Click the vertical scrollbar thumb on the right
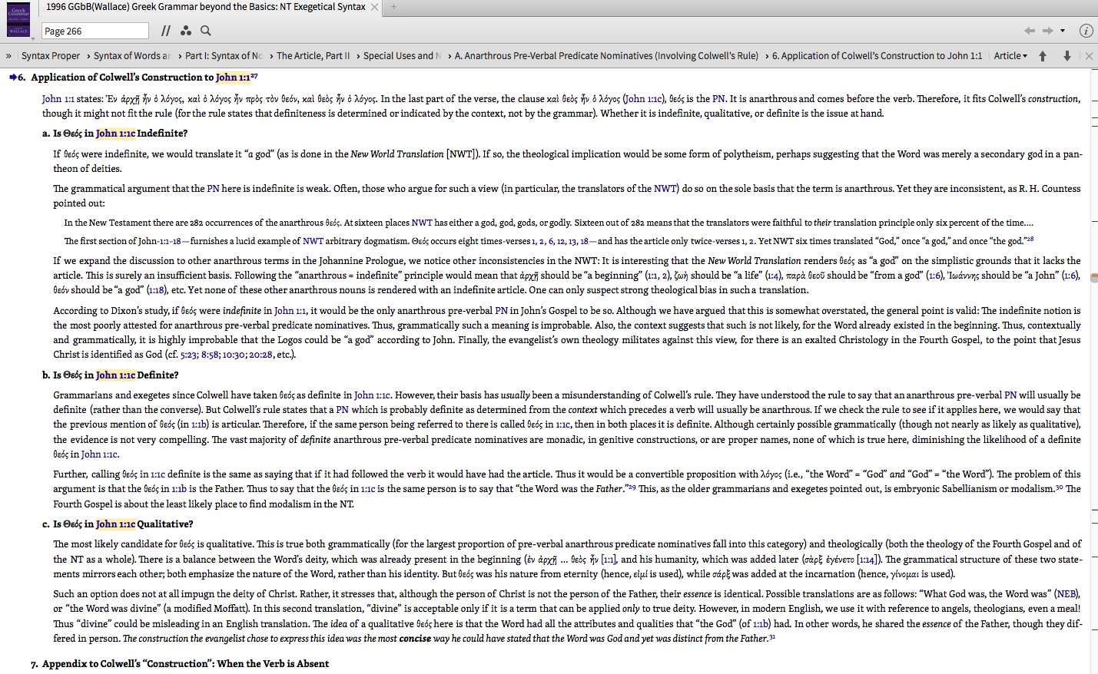This screenshot has width=1098, height=674. (x=1094, y=278)
